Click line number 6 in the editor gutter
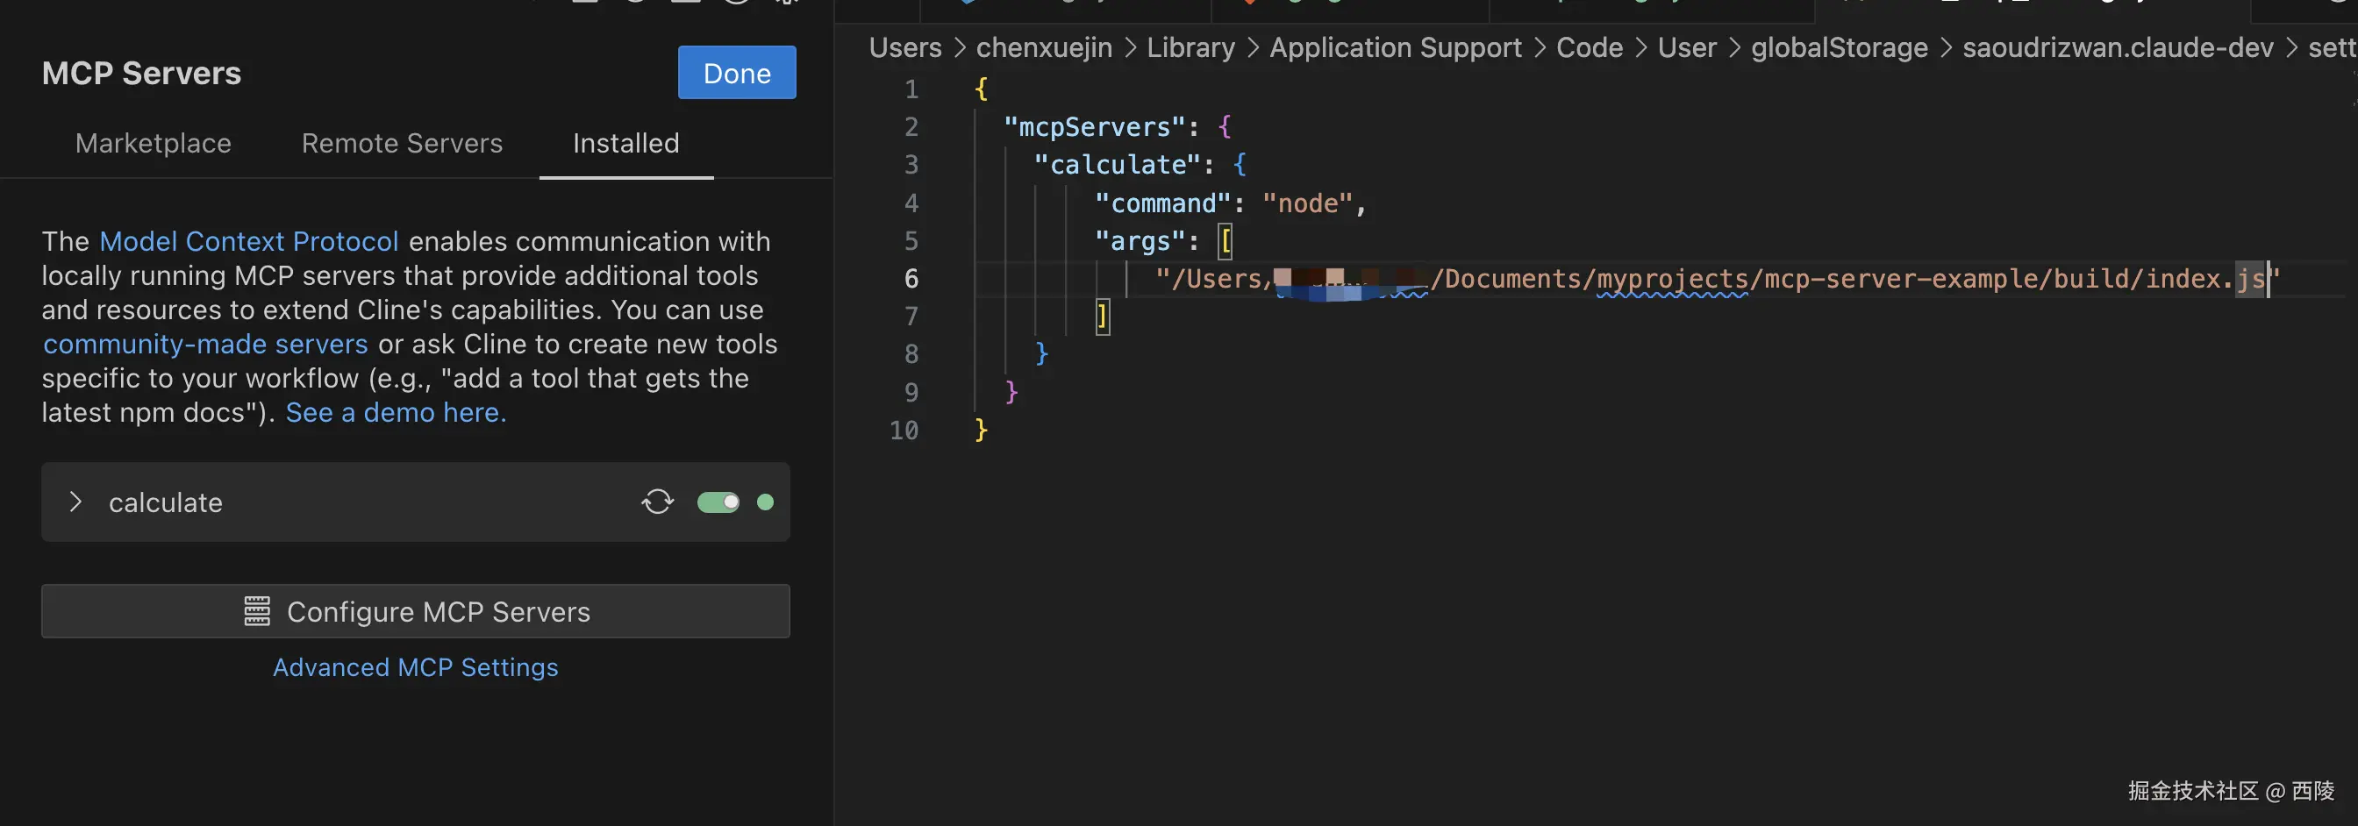Image resolution: width=2358 pixels, height=826 pixels. (911, 279)
